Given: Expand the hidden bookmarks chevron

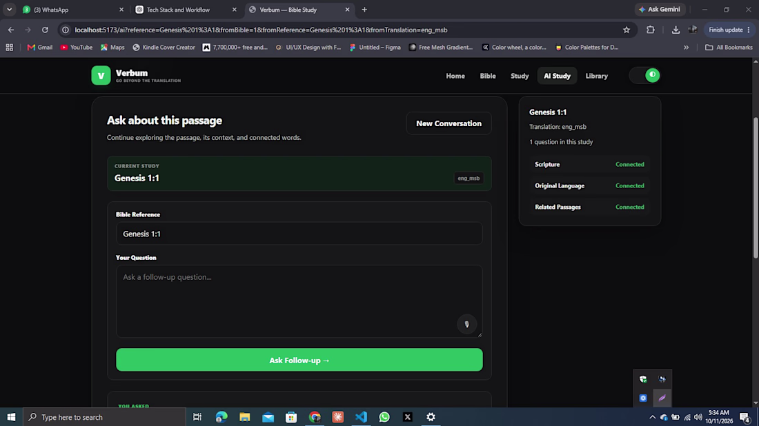Looking at the screenshot, I should pyautogui.click(x=686, y=48).
